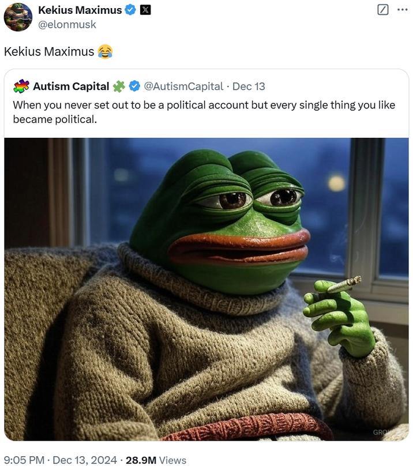Open the @elonmusk handle link

[67, 24]
